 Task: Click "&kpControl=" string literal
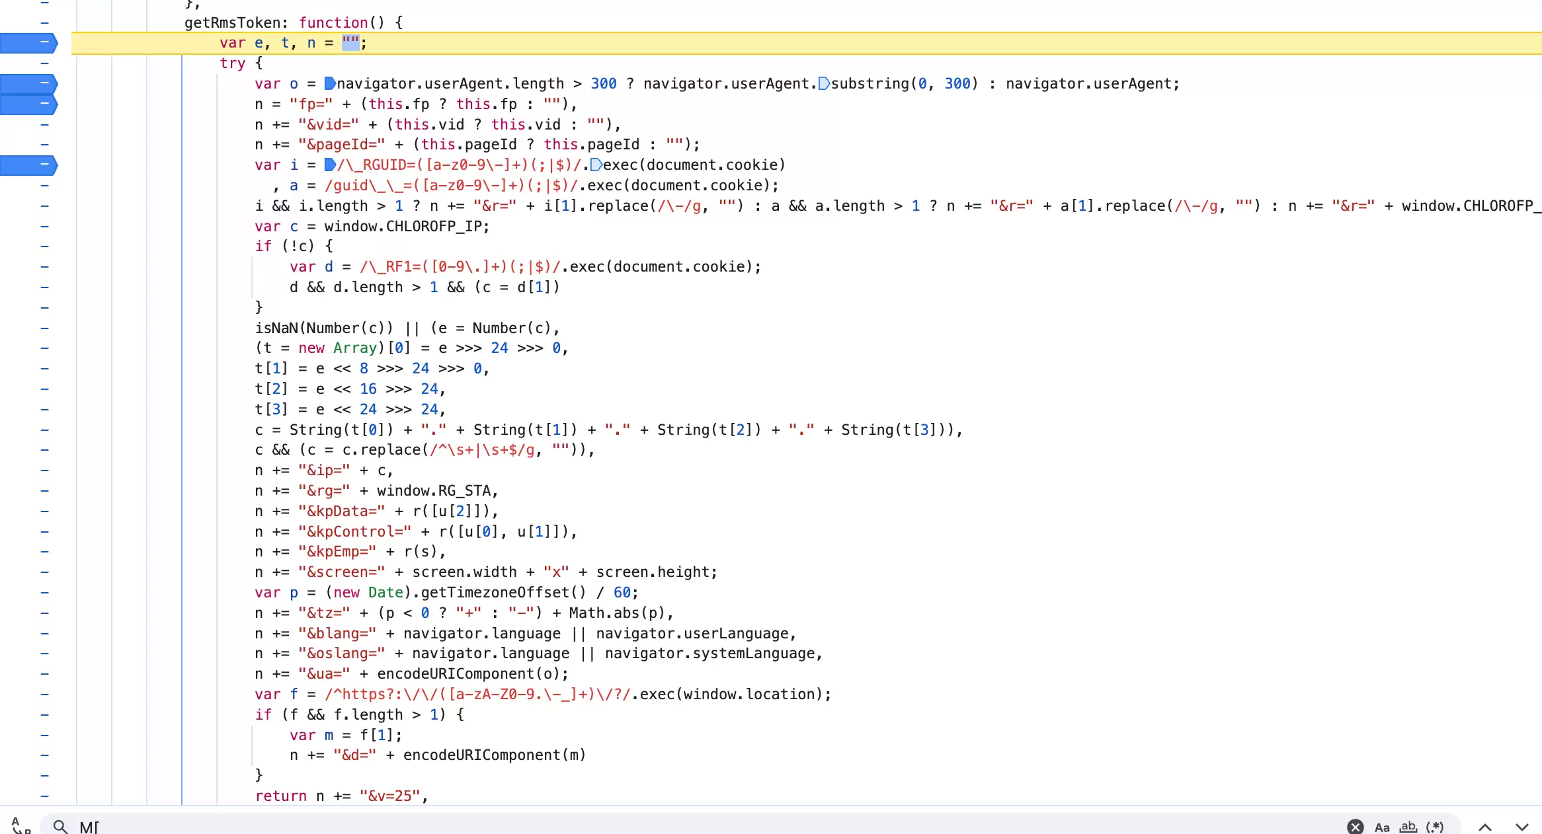pos(355,531)
